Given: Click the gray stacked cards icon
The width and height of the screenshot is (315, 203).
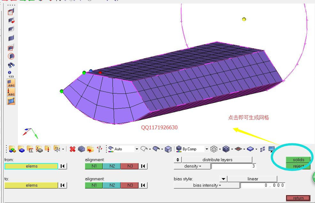Looking at the screenshot, I should (x=81, y=149).
